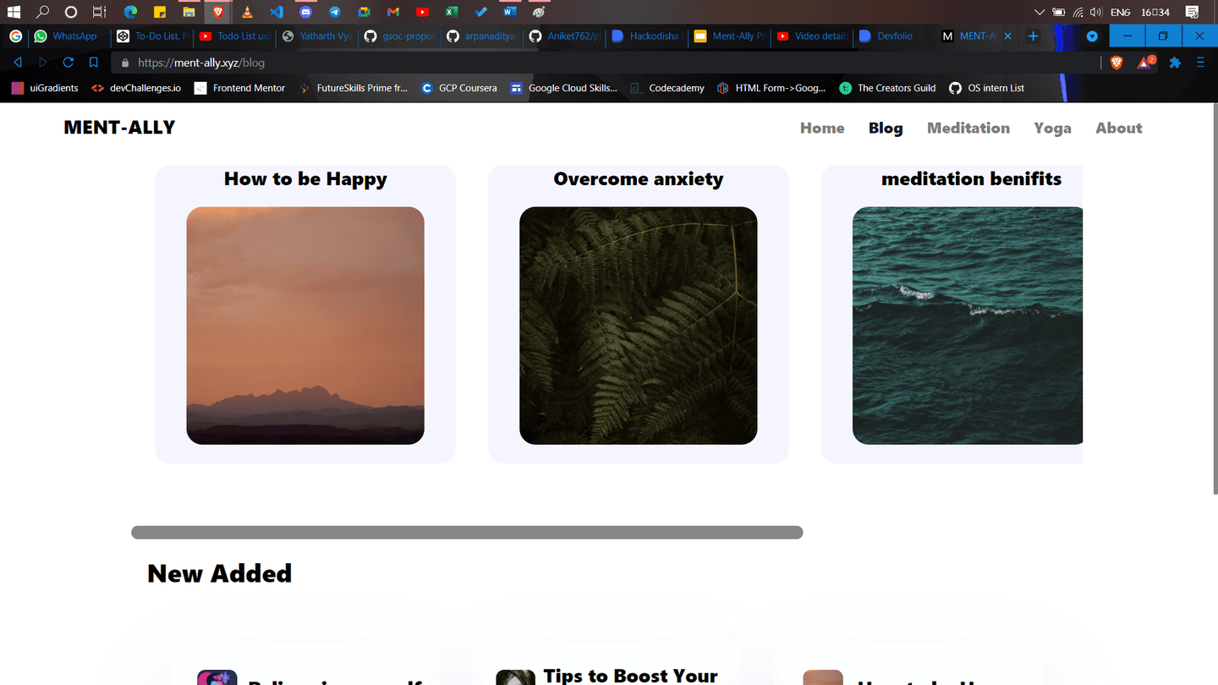Viewport: 1218px width, 685px height.
Task: Open Telegram from the taskbar
Action: pos(335,12)
